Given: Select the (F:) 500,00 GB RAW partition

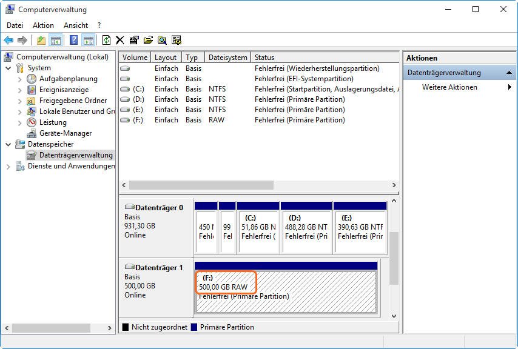Looking at the screenshot, I should (286, 288).
